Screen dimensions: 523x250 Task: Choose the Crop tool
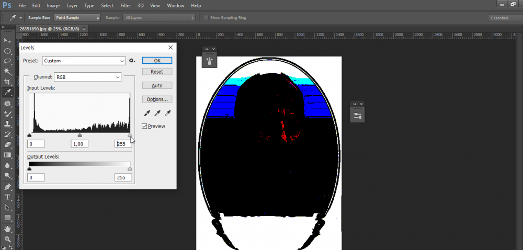point(8,82)
